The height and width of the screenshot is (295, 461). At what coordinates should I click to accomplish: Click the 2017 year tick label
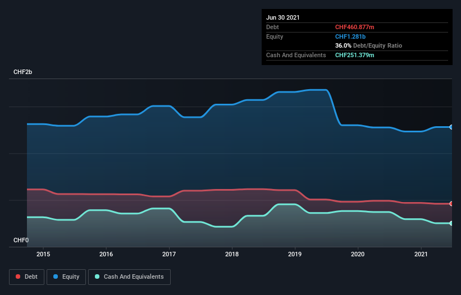point(169,254)
